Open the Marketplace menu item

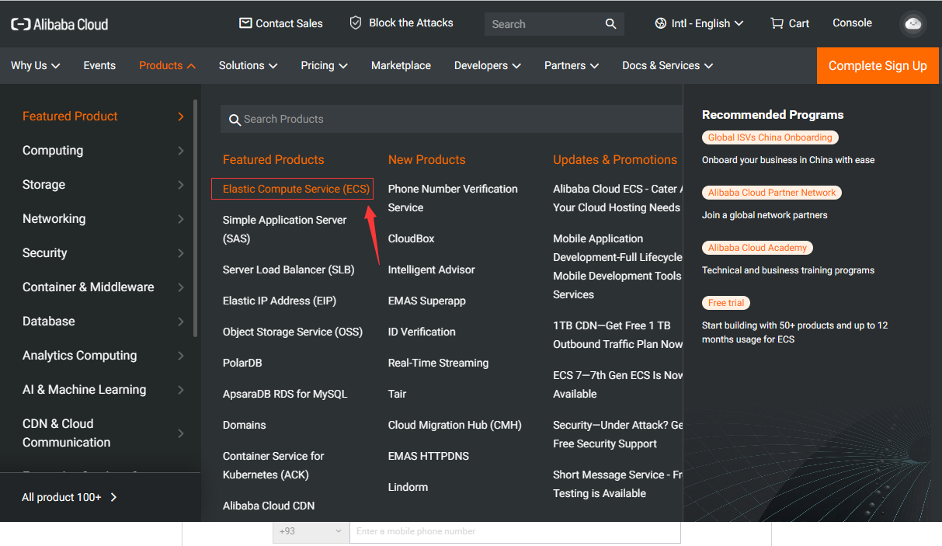401,66
